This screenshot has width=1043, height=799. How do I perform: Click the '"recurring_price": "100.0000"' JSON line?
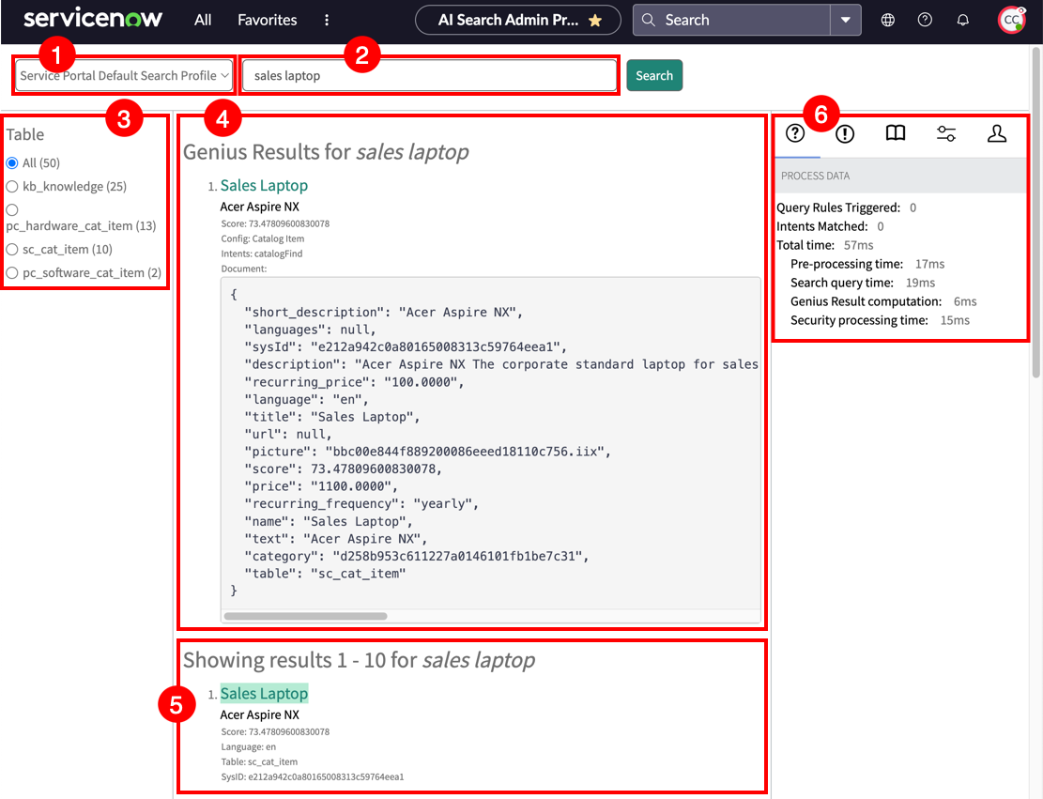354,382
